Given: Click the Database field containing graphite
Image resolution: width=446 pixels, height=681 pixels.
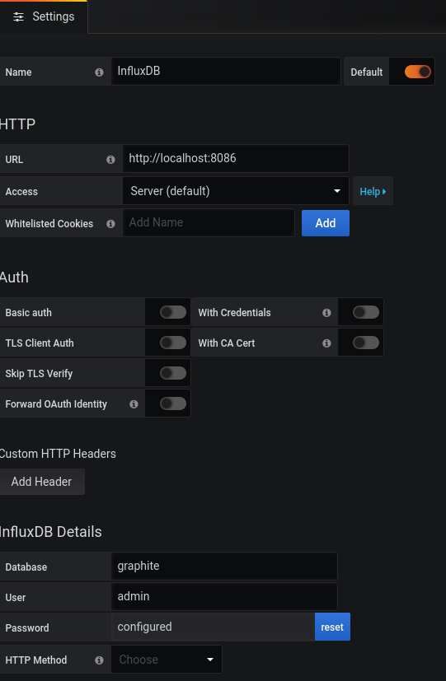Looking at the screenshot, I should coord(224,566).
